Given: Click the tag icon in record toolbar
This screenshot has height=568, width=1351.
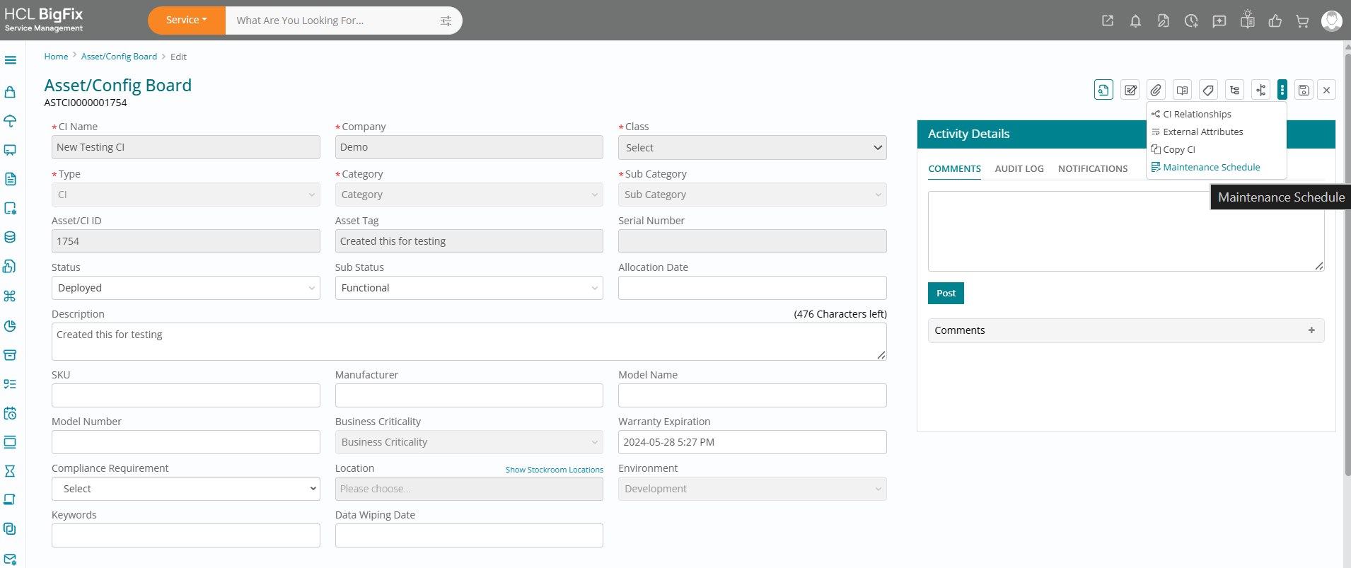Looking at the screenshot, I should click(1208, 90).
